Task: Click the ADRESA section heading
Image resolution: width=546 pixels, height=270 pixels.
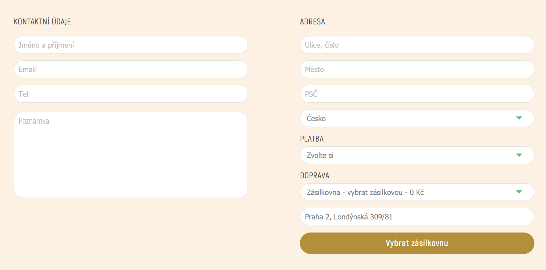Action: 313,21
